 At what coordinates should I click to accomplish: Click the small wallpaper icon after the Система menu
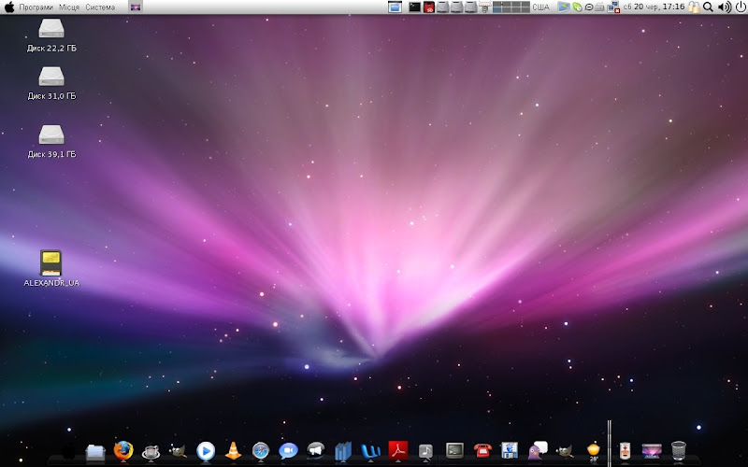pos(136,7)
